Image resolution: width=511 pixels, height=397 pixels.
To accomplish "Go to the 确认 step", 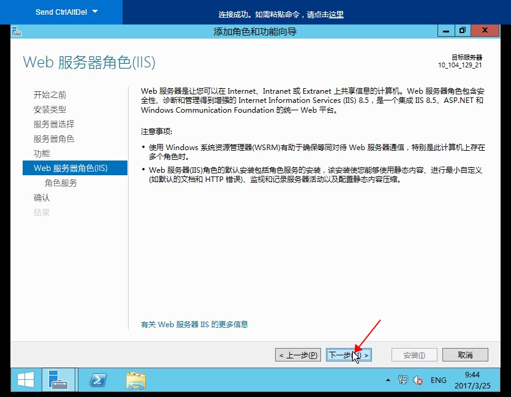I will (42, 197).
